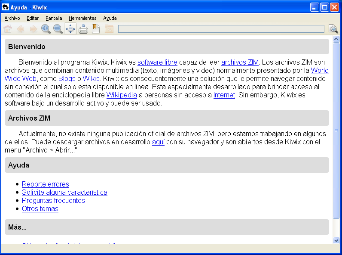This screenshot has height=255, width=342.
Task: Print the page using printer icon
Action: 83,29
